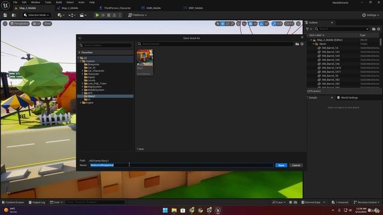Open the Content Browser toolbar icon

pyautogui.click(x=14, y=15)
